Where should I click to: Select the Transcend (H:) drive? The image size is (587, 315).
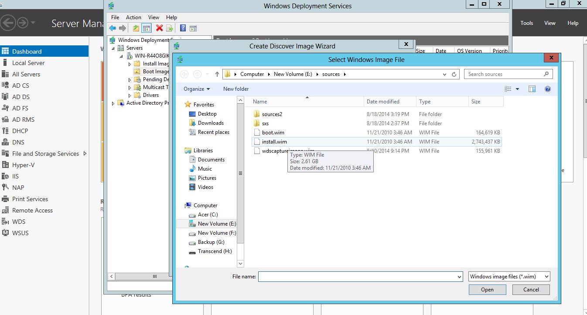point(215,251)
